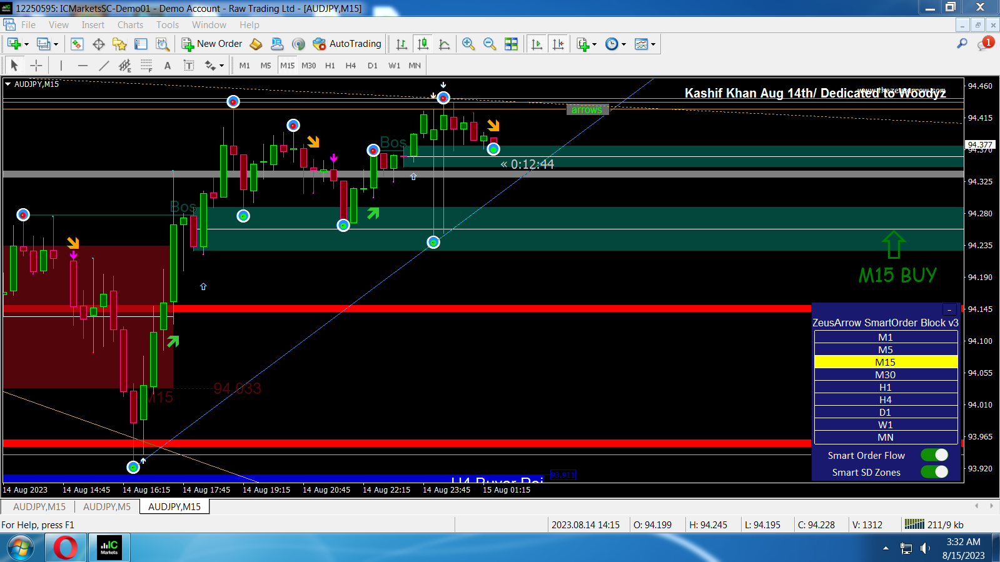This screenshot has width=1000, height=562.
Task: Draw a horizontal line tool
Action: (83, 66)
